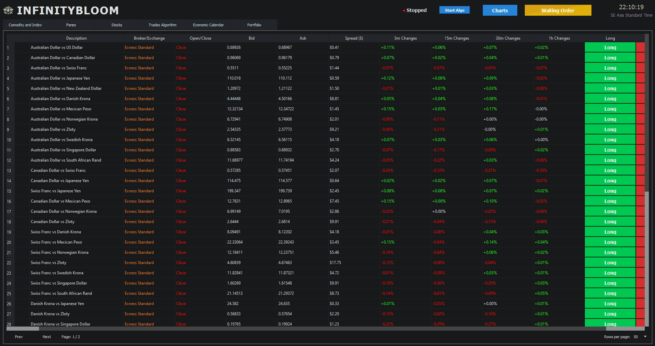The image size is (655, 346).
Task: Open the Charts view
Action: 500,11
